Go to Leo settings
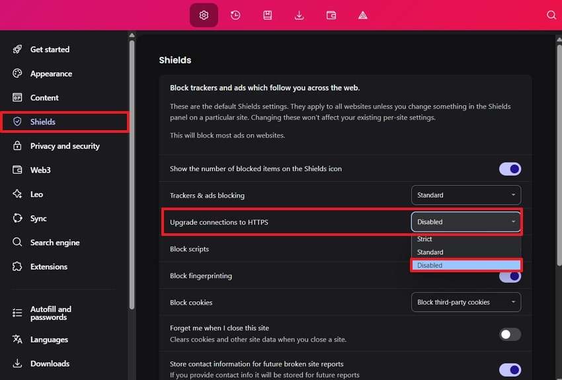Viewport: 562px width, 380px height. 36,194
